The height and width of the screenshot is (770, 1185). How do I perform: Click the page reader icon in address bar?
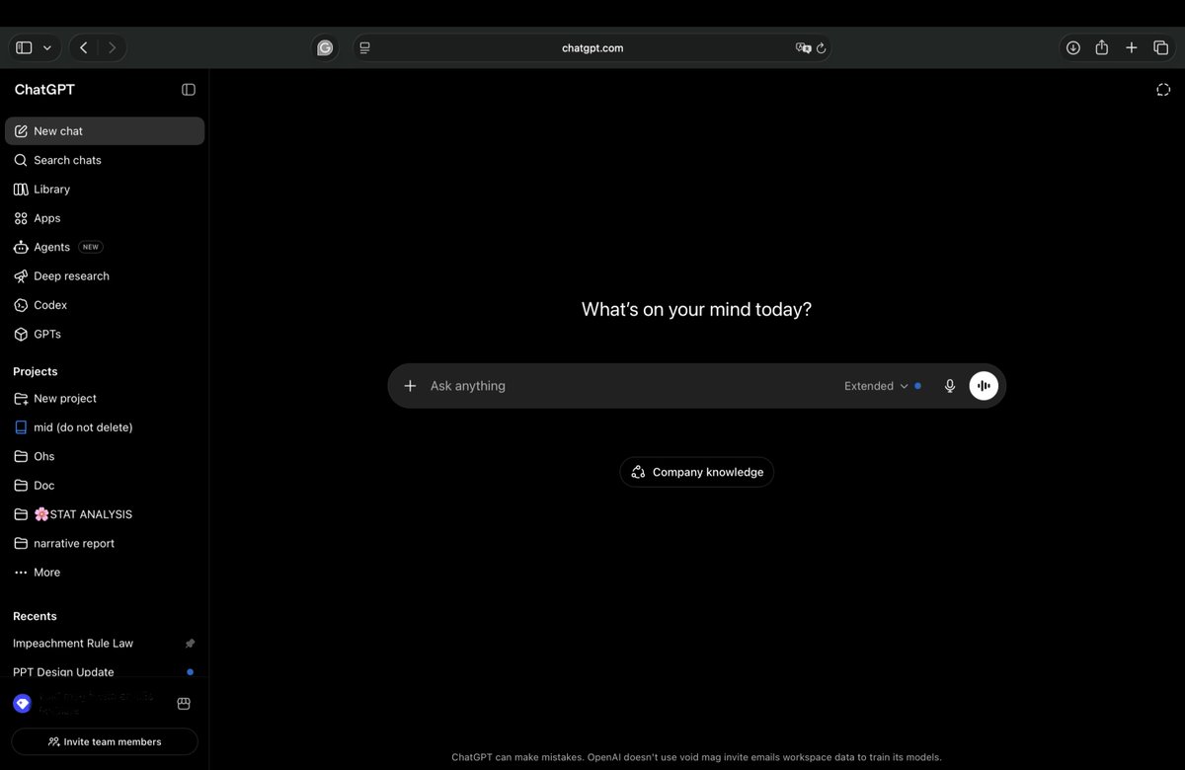tap(365, 47)
